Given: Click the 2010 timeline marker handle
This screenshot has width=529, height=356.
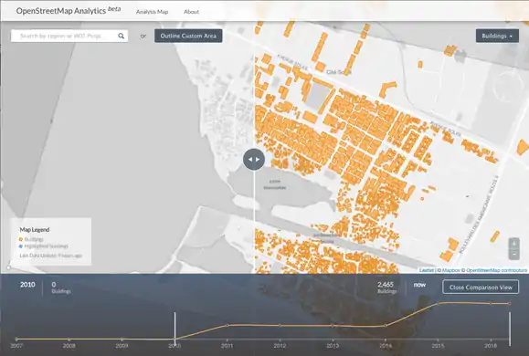Looking at the screenshot, I should (x=175, y=329).
